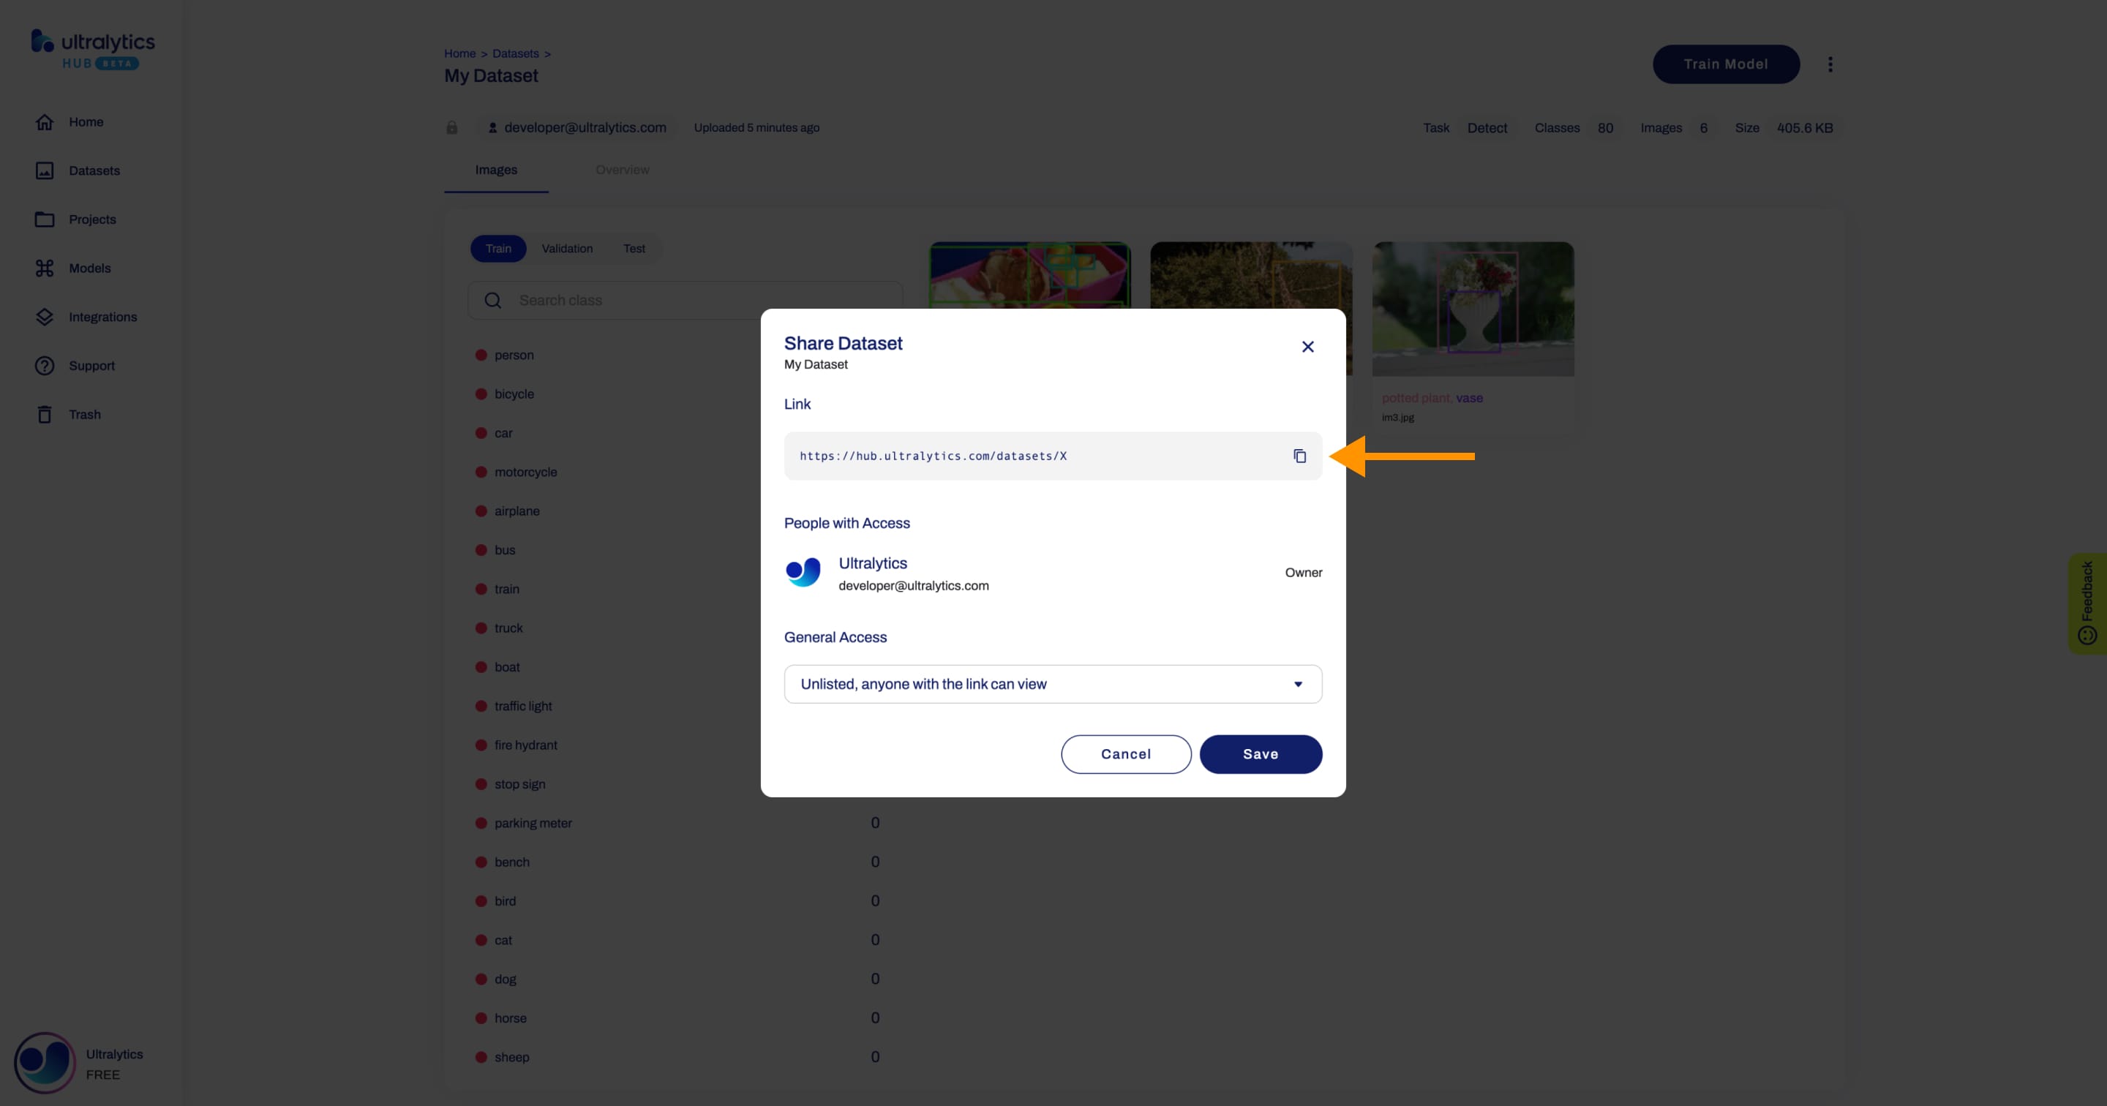
Task: Select the Train split toggle tab
Action: click(x=499, y=248)
